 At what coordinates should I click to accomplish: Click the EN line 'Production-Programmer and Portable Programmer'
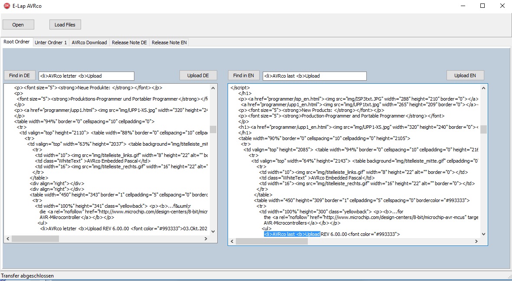341,116
